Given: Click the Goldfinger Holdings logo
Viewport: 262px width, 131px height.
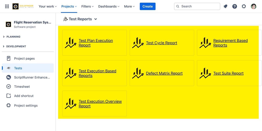Looking at the screenshot, I should point(23,6).
